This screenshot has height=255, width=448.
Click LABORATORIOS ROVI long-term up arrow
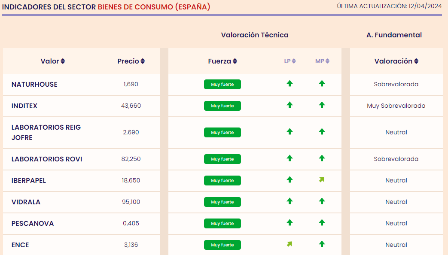(x=290, y=158)
